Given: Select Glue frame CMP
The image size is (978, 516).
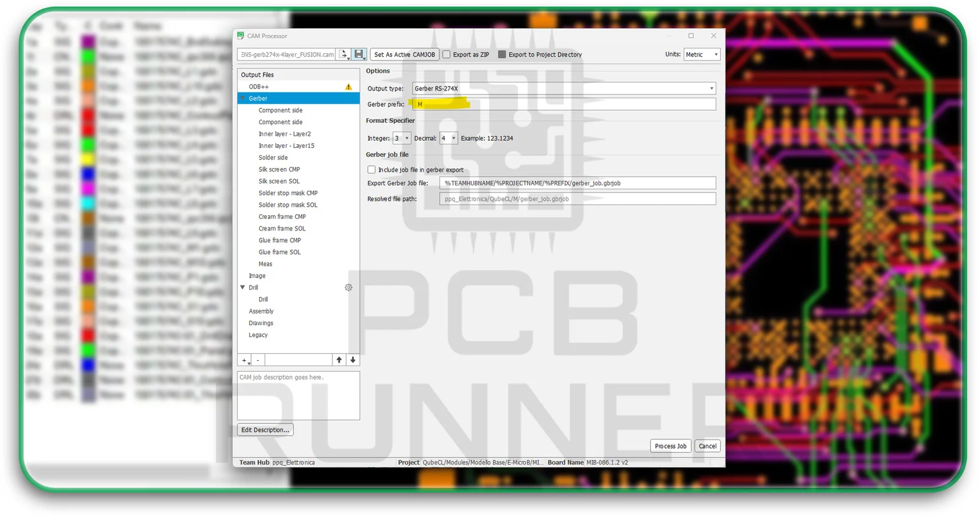Looking at the screenshot, I should click(280, 240).
